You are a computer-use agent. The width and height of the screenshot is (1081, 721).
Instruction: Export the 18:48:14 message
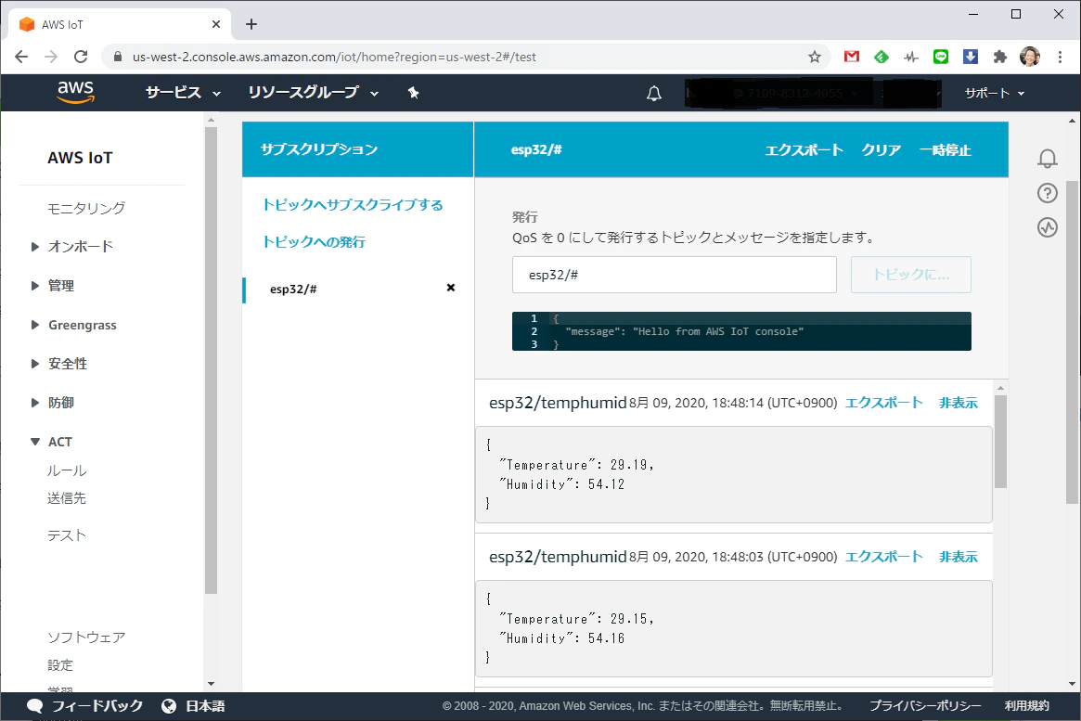[x=884, y=403]
